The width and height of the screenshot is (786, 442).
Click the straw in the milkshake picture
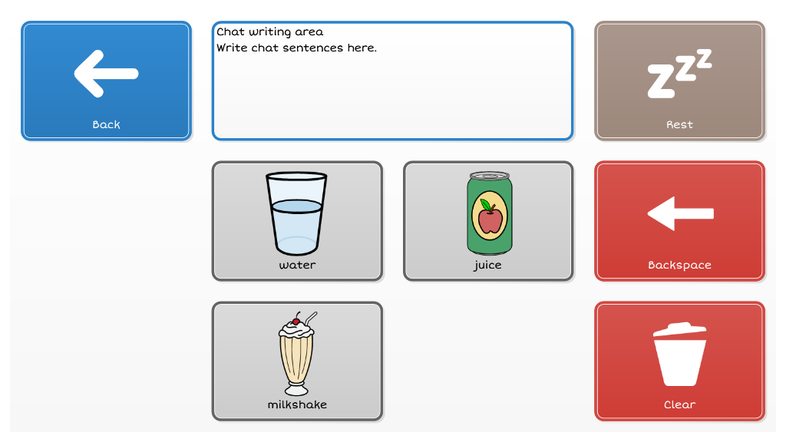click(310, 316)
